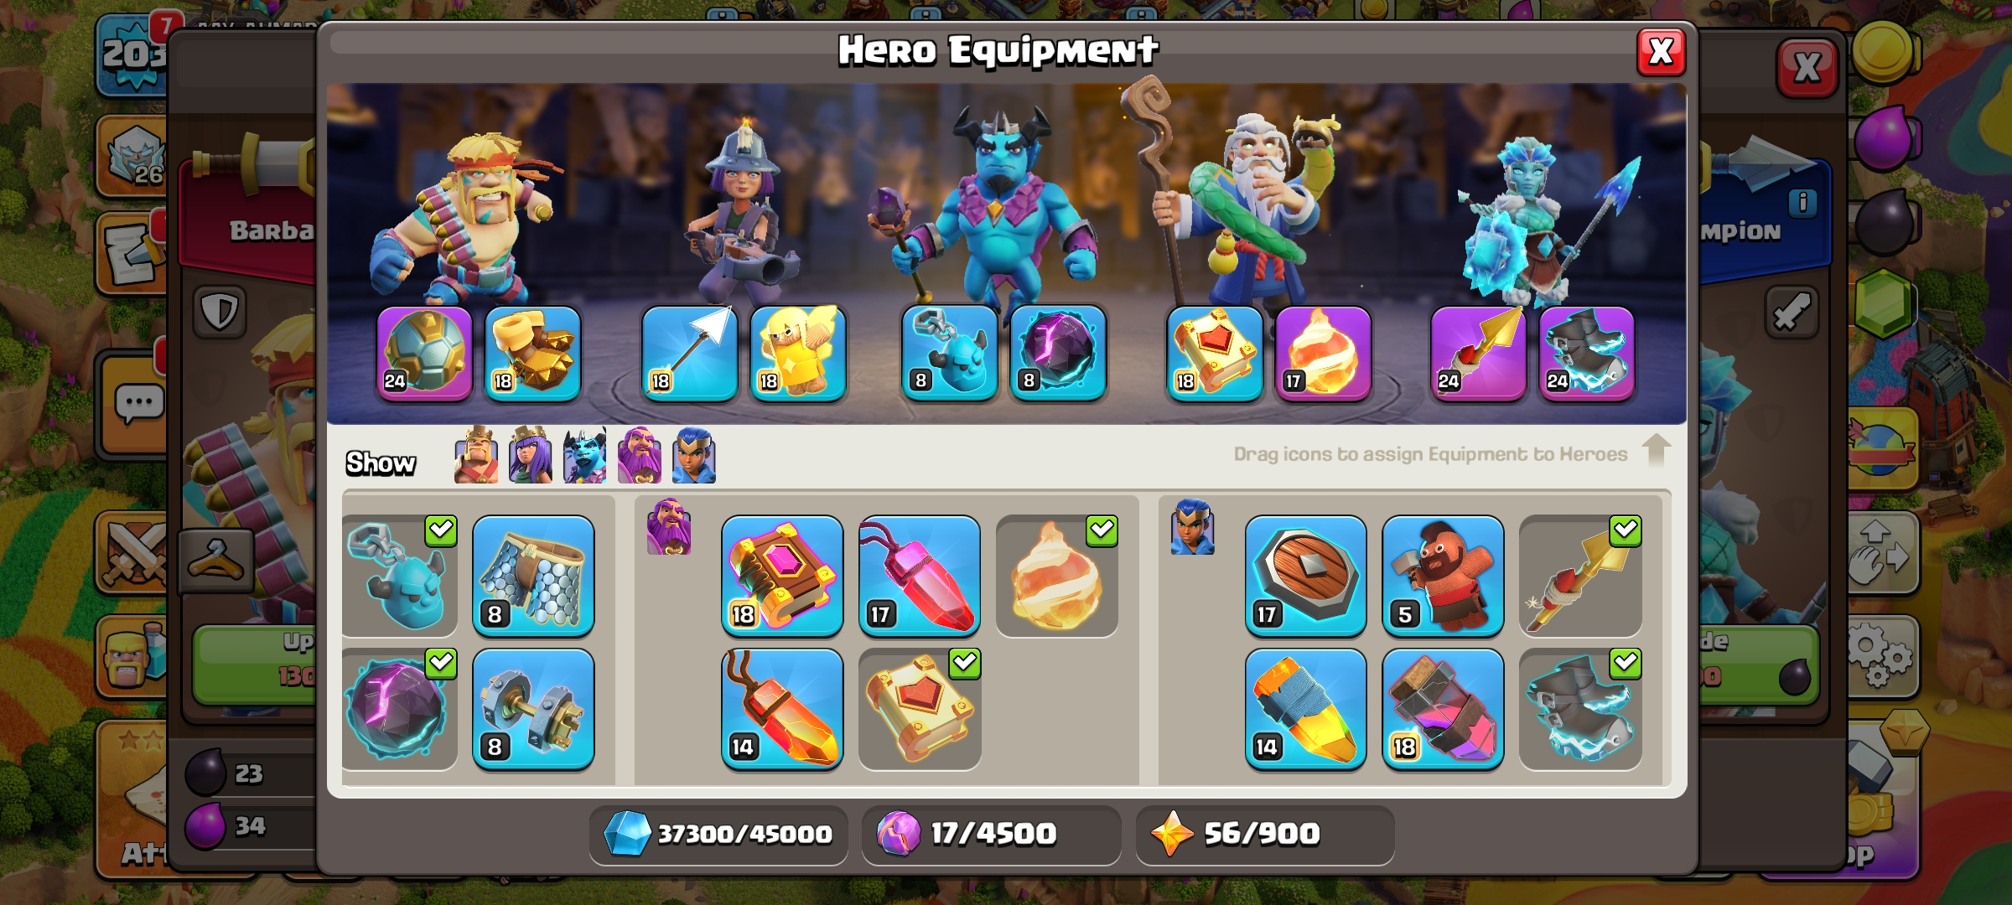Filter equipment by Archer Queen portrait
Screen dimensions: 2012x905
[x=530, y=455]
